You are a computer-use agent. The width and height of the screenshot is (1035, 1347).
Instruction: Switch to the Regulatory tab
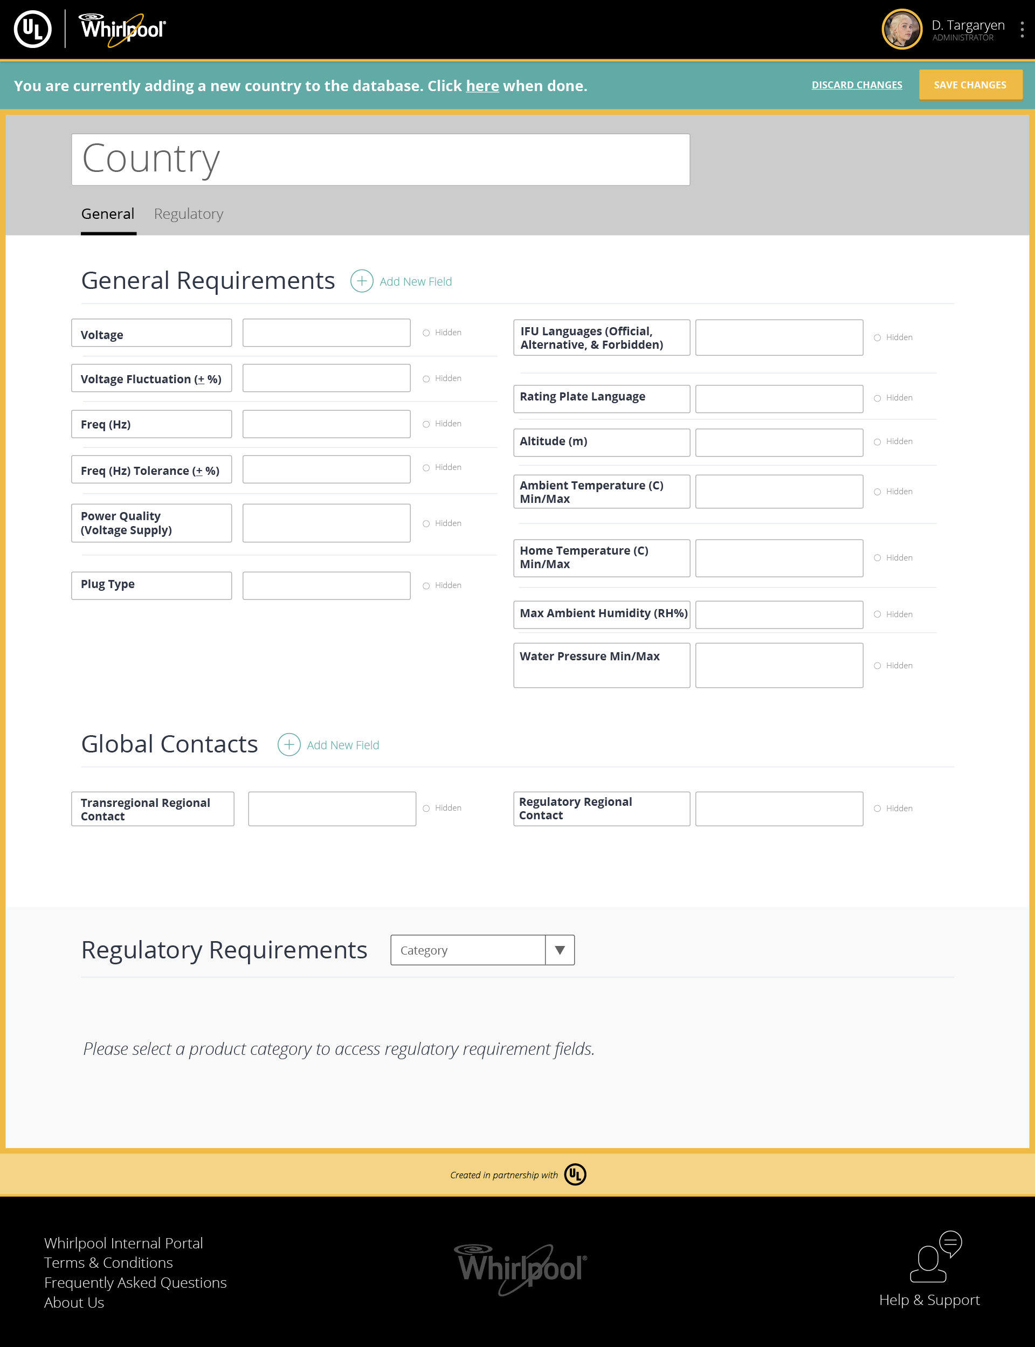click(x=188, y=214)
